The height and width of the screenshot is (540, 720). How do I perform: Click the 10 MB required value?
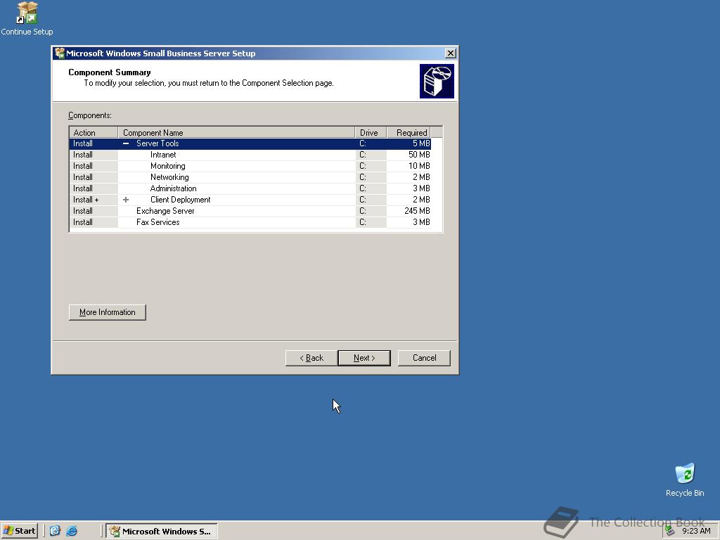click(x=419, y=166)
